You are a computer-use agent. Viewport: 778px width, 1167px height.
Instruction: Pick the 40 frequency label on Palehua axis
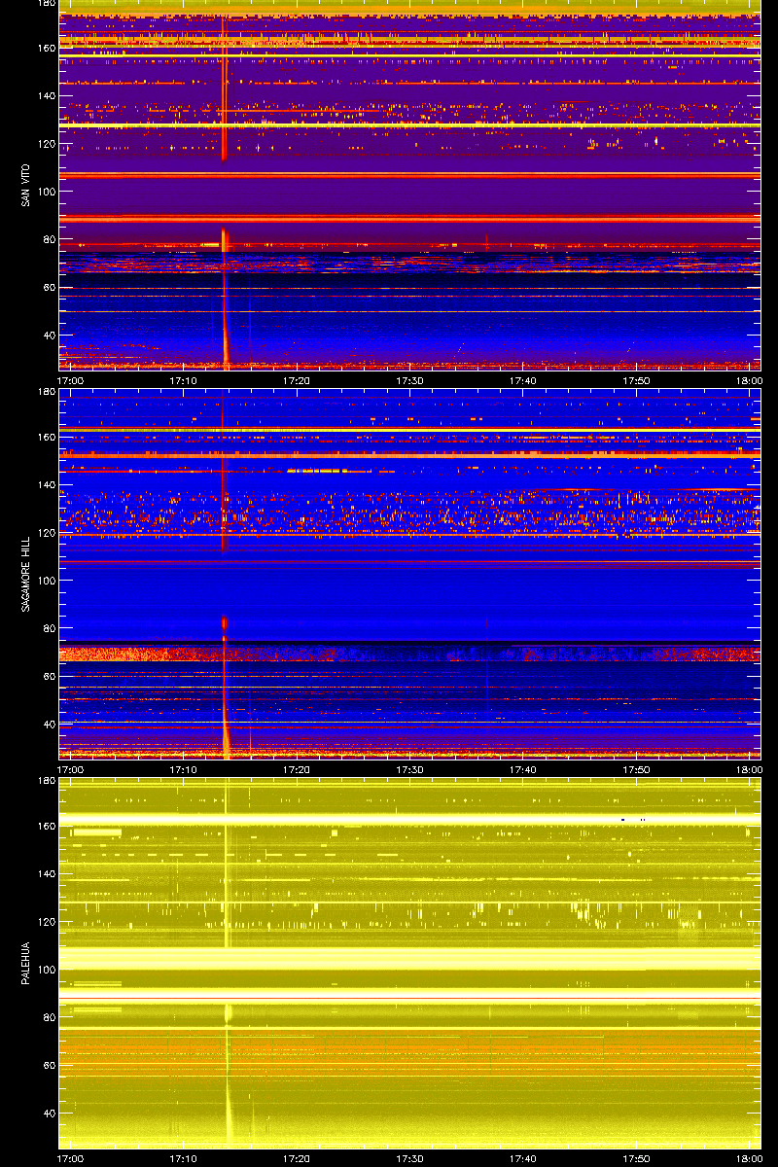[49, 1113]
